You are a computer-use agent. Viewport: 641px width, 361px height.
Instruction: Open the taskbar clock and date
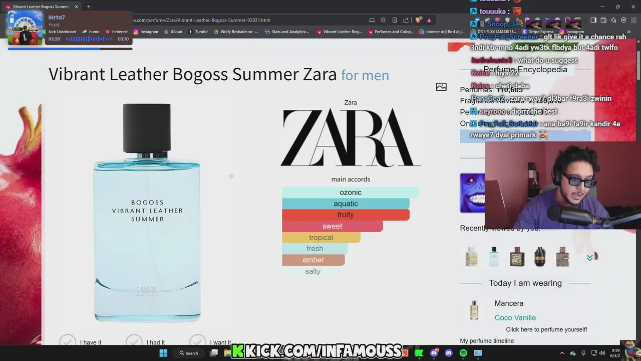click(616, 353)
